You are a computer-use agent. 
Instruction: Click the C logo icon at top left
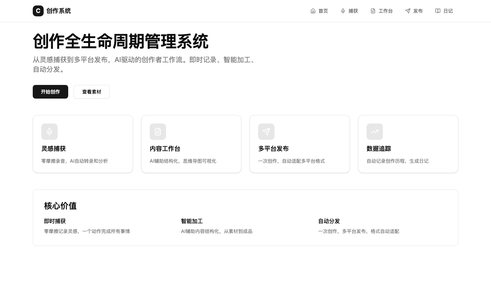coord(38,11)
